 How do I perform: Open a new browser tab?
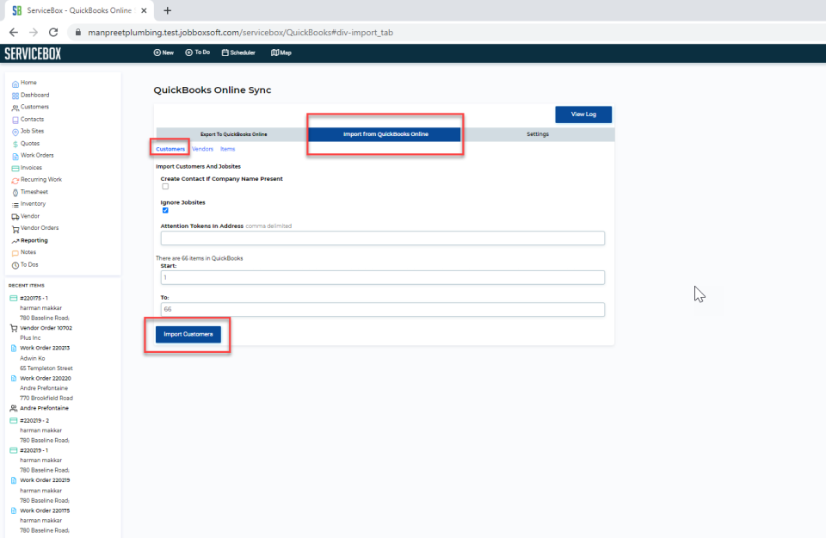(x=168, y=10)
